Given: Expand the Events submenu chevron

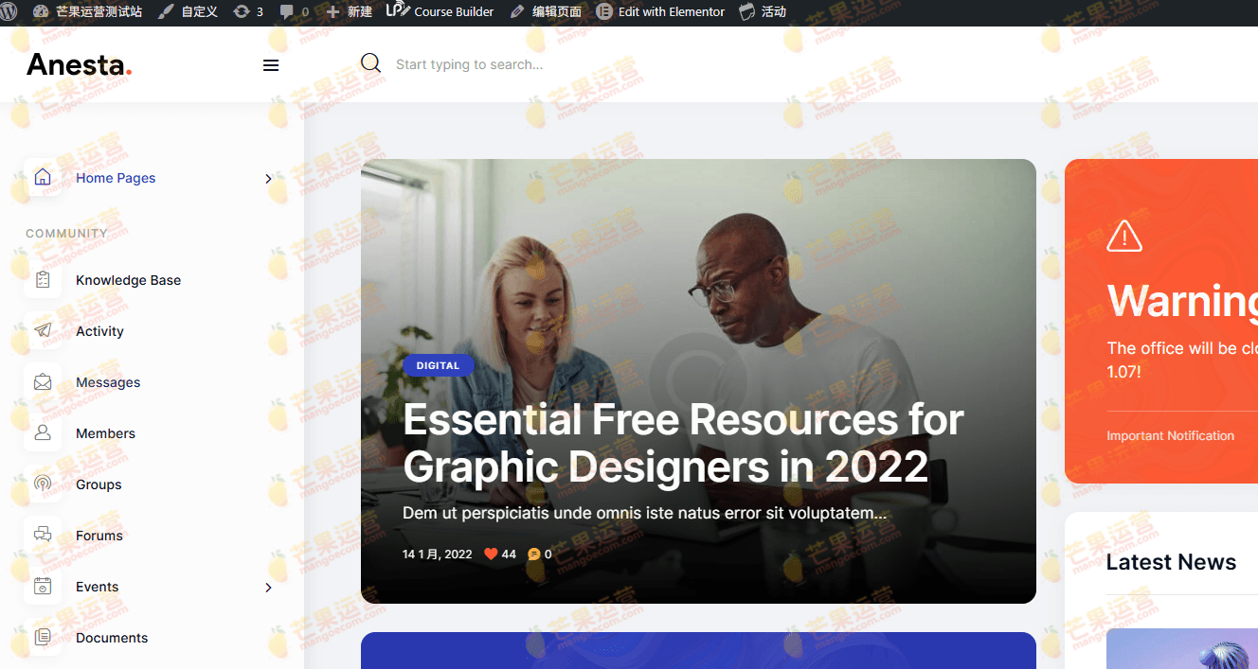Looking at the screenshot, I should (268, 587).
